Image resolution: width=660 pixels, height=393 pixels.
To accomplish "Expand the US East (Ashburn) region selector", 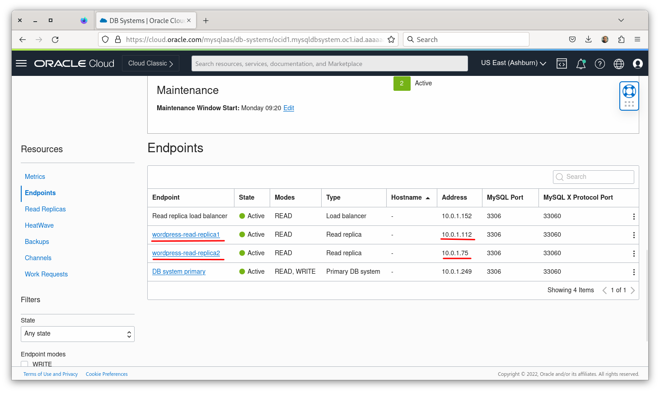I will pos(513,63).
